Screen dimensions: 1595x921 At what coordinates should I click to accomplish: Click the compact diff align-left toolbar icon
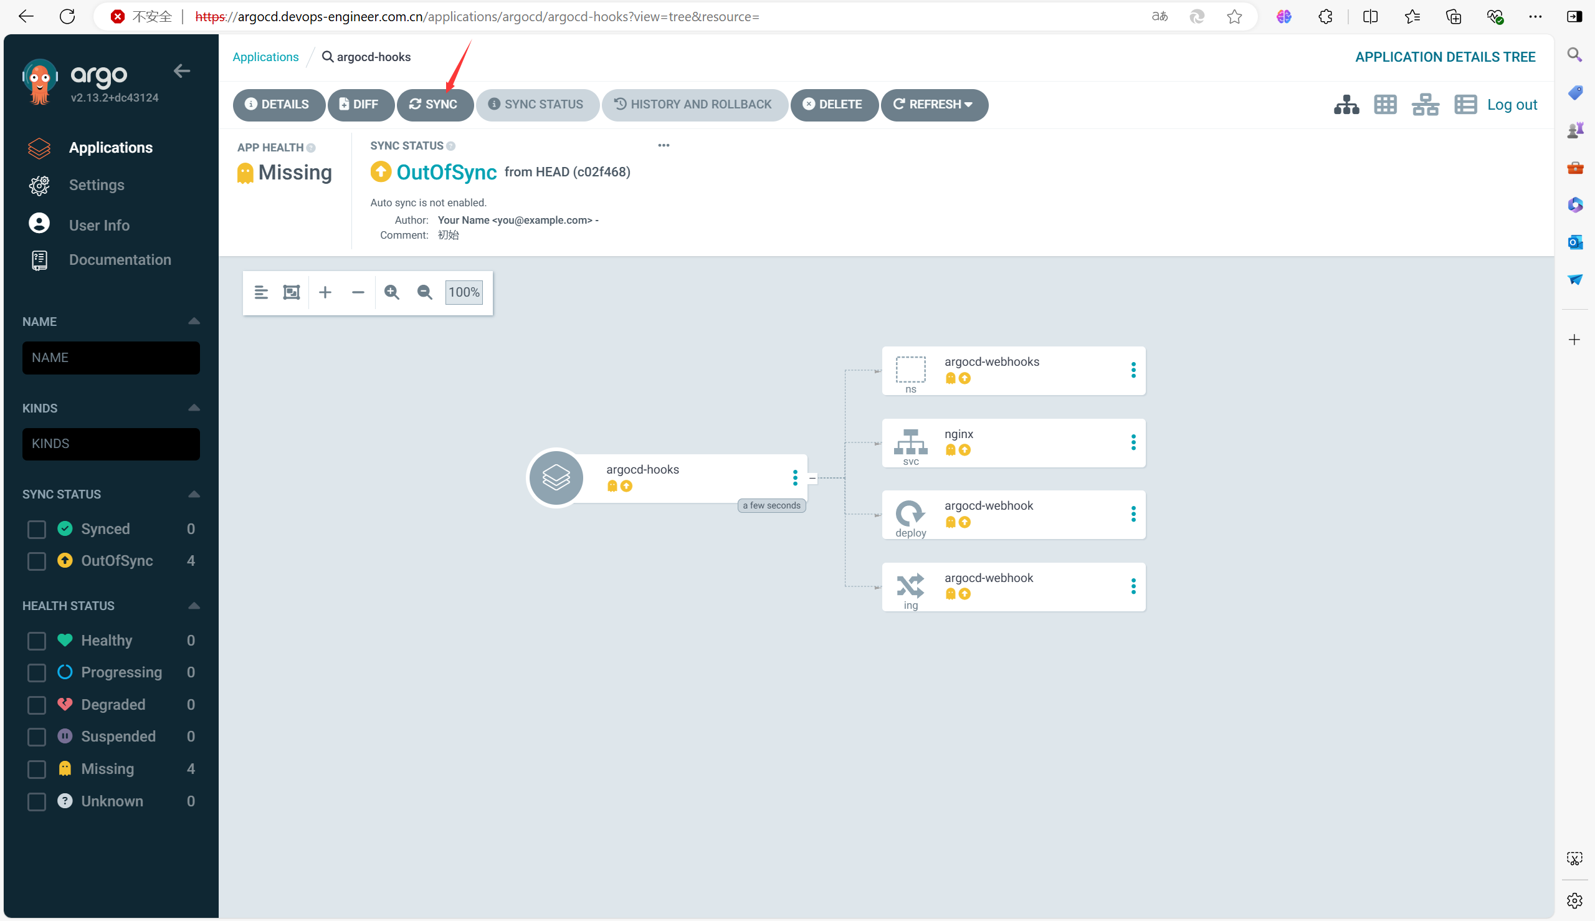[x=261, y=292]
